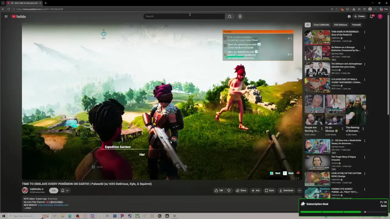
Task: Click the video player to pause
Action: 162,102
